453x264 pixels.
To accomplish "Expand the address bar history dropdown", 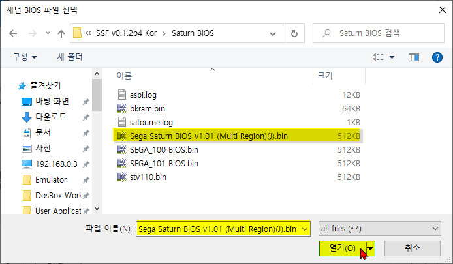I will [272, 33].
